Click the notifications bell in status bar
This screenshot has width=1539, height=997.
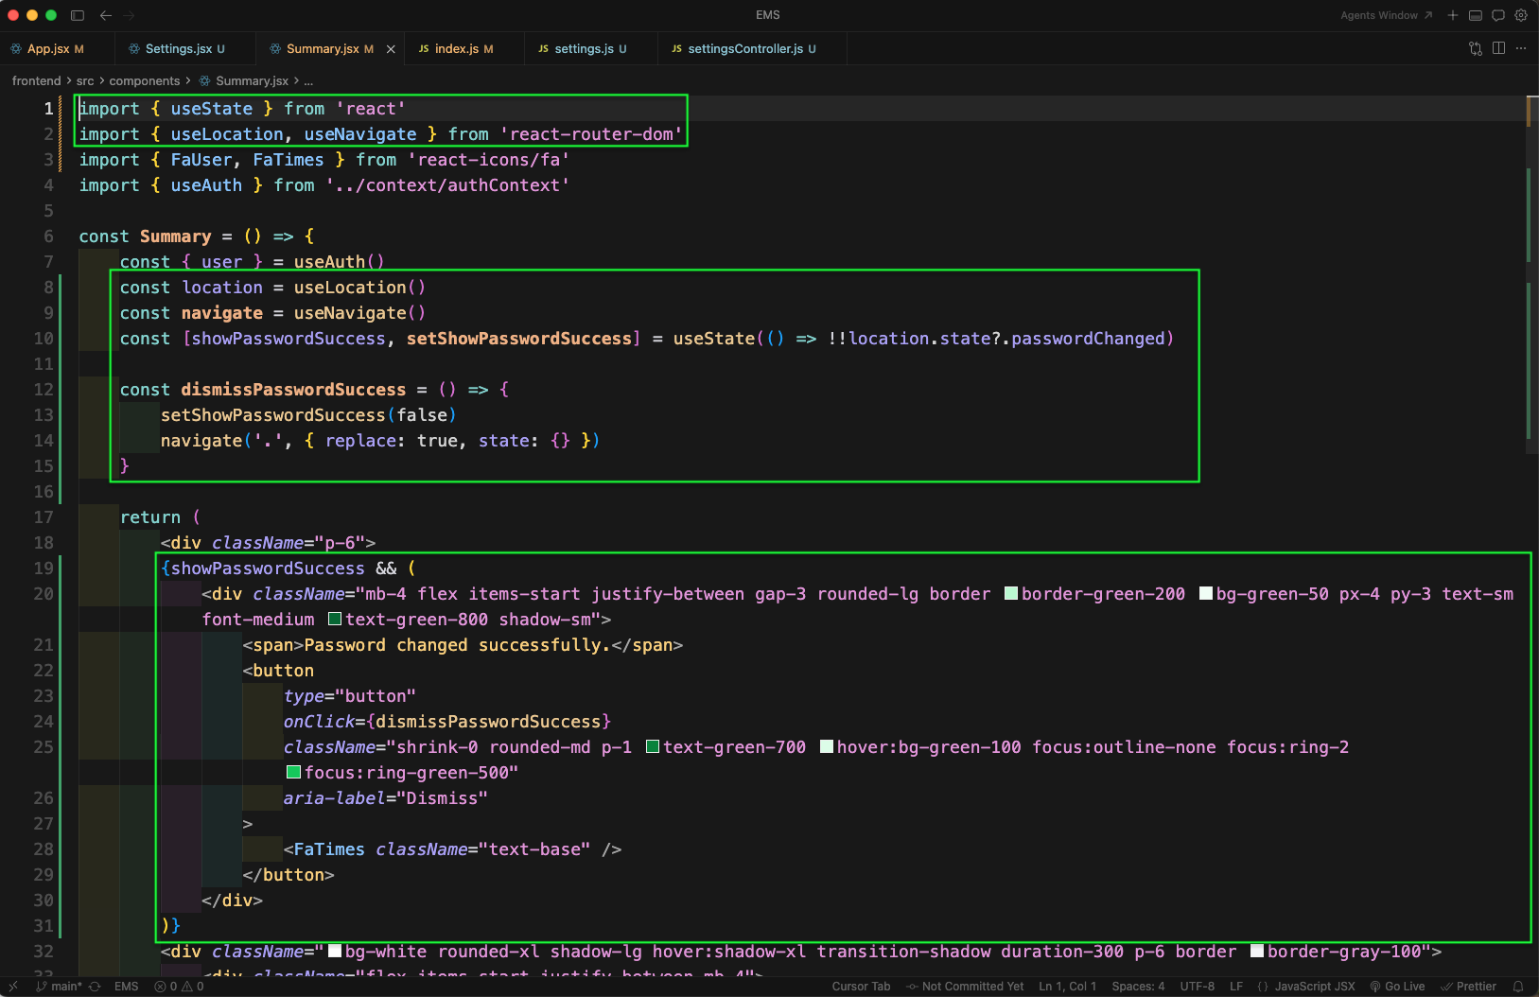[x=1518, y=987]
